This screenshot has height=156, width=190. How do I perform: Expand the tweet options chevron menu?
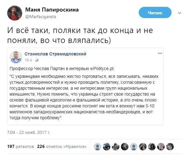click(x=179, y=13)
